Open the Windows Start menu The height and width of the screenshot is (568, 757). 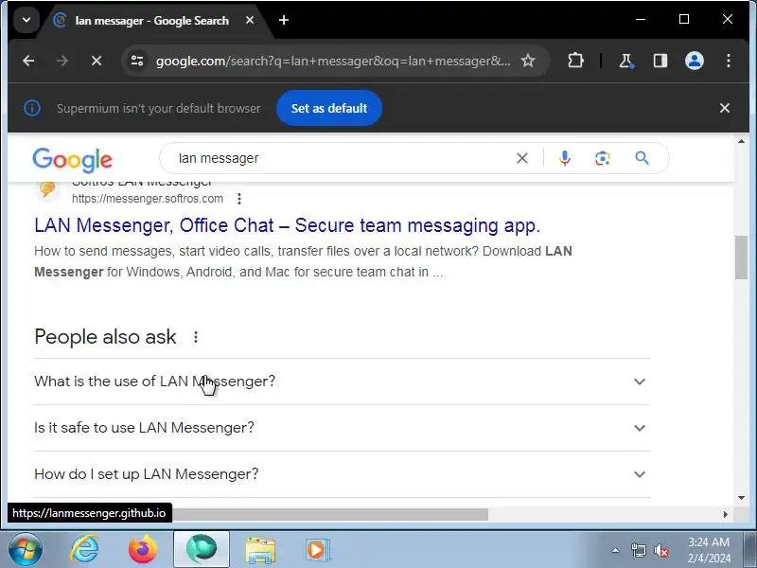point(25,550)
